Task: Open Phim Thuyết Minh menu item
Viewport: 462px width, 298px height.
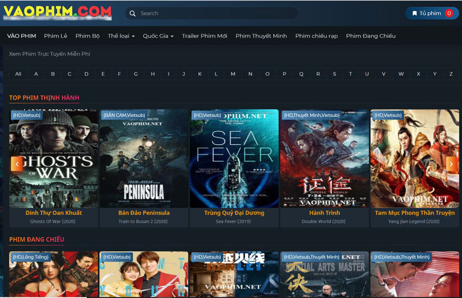Action: tap(261, 36)
